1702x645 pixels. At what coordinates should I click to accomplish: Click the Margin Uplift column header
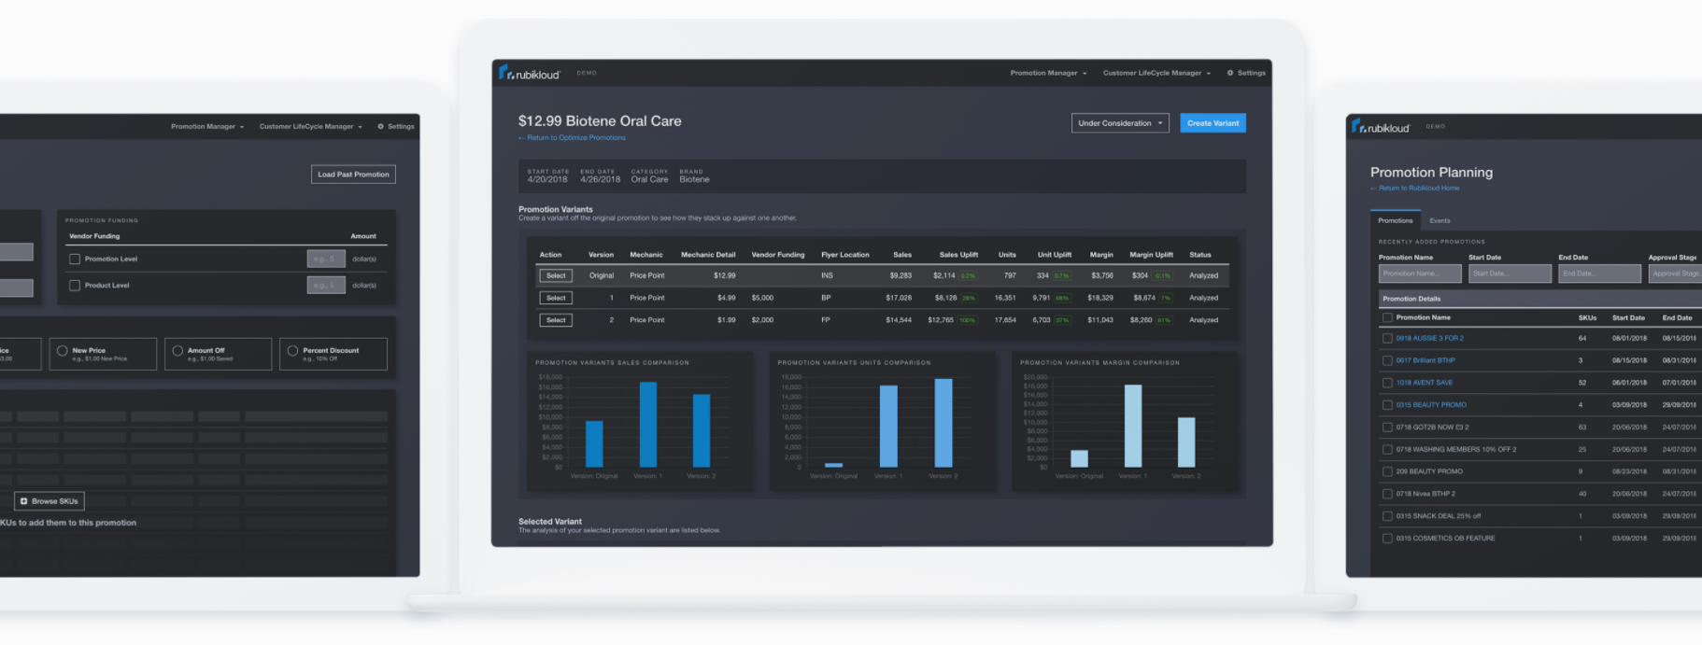(x=1151, y=255)
